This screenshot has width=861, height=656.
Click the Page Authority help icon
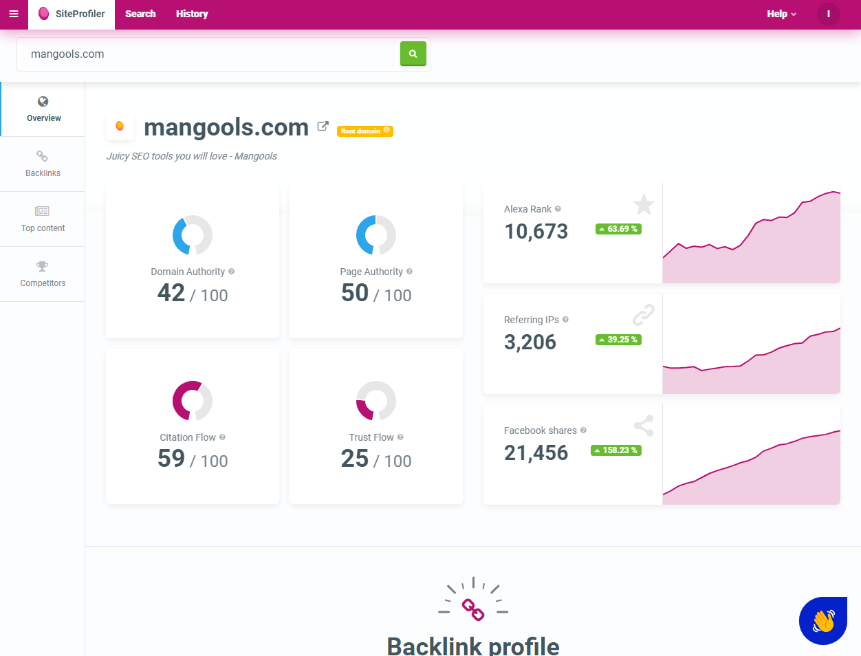point(409,272)
